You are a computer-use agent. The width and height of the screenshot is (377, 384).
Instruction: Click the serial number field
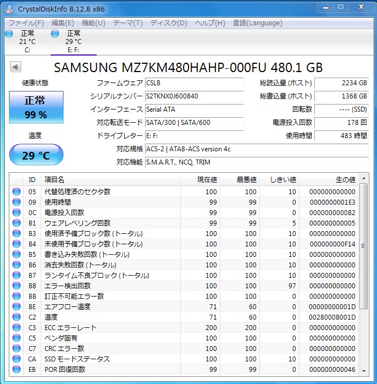[193, 96]
